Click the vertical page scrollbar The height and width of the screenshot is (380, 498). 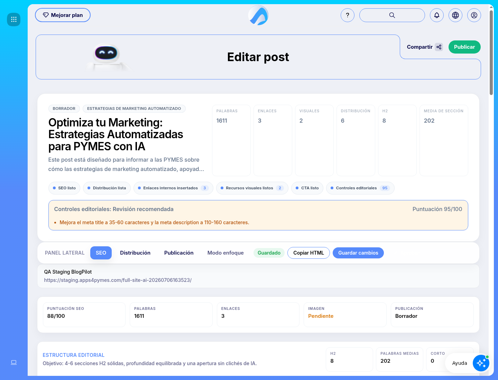491,53
